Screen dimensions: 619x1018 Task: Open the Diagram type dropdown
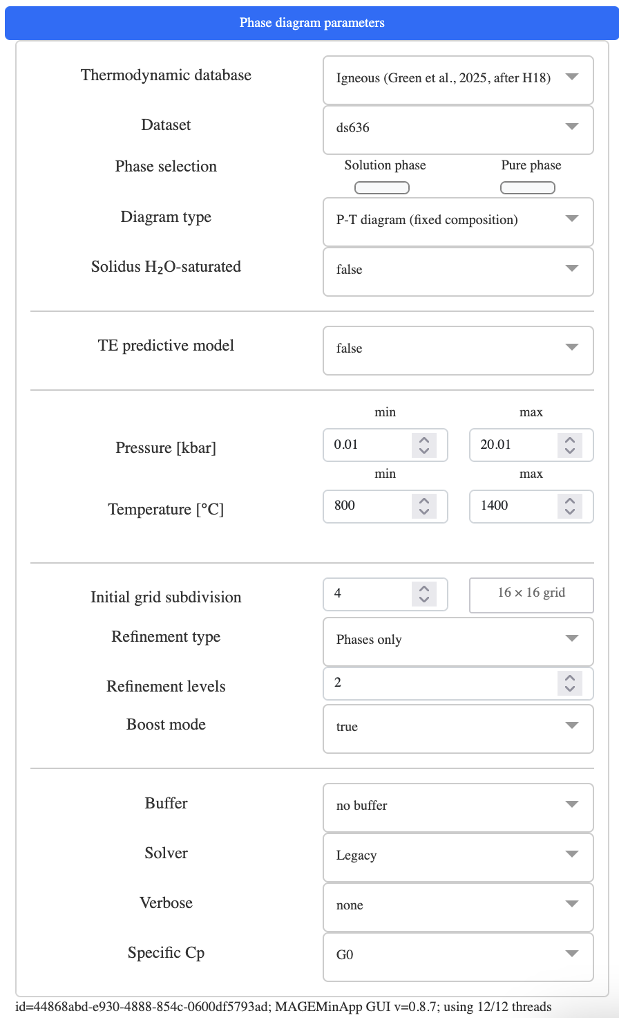click(x=457, y=221)
